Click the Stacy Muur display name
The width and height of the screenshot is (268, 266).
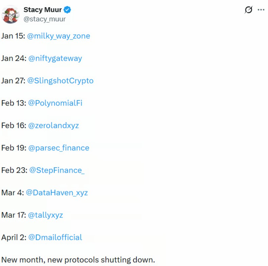42,10
